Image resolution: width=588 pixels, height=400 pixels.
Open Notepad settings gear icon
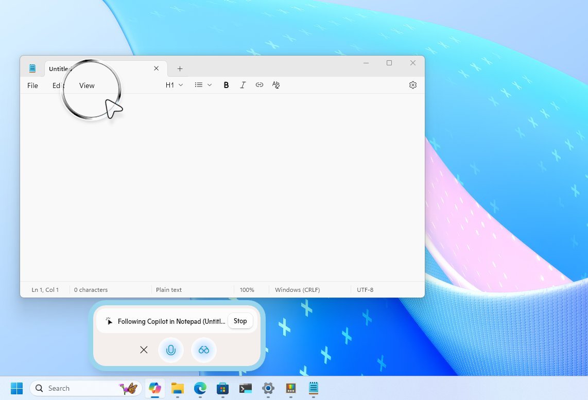[412, 85]
